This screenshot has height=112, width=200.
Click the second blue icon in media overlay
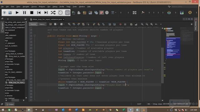click(x=10, y=12)
